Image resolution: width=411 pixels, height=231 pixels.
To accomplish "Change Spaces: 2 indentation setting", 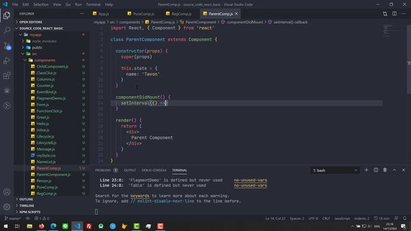I will point(297,218).
